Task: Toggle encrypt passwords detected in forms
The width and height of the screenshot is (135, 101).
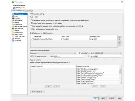Action: coord(32,29)
